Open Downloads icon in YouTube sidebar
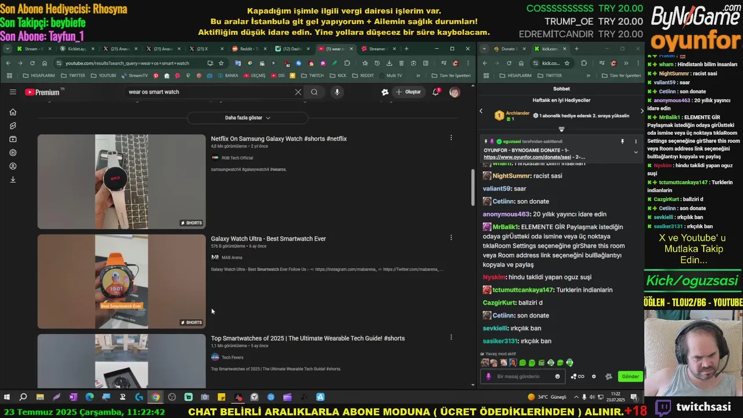Image resolution: width=743 pixels, height=418 pixels. click(x=13, y=179)
